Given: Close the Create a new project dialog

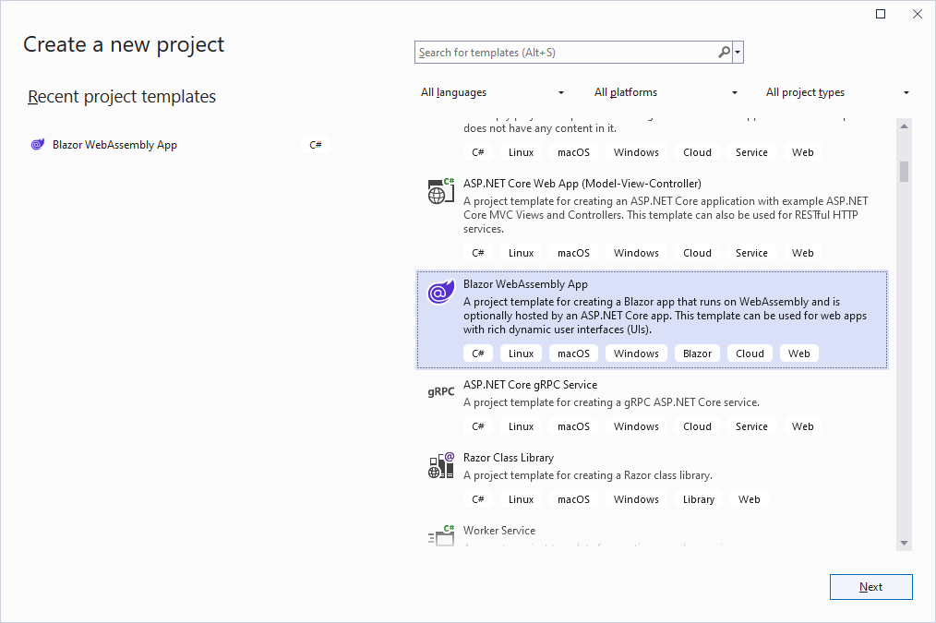Looking at the screenshot, I should (x=918, y=14).
